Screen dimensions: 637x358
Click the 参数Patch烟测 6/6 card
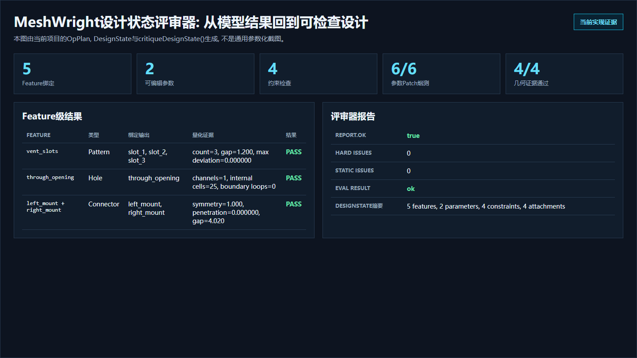coord(441,74)
